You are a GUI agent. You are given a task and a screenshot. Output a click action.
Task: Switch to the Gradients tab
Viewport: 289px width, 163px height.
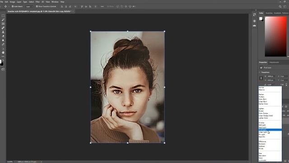tap(277, 13)
